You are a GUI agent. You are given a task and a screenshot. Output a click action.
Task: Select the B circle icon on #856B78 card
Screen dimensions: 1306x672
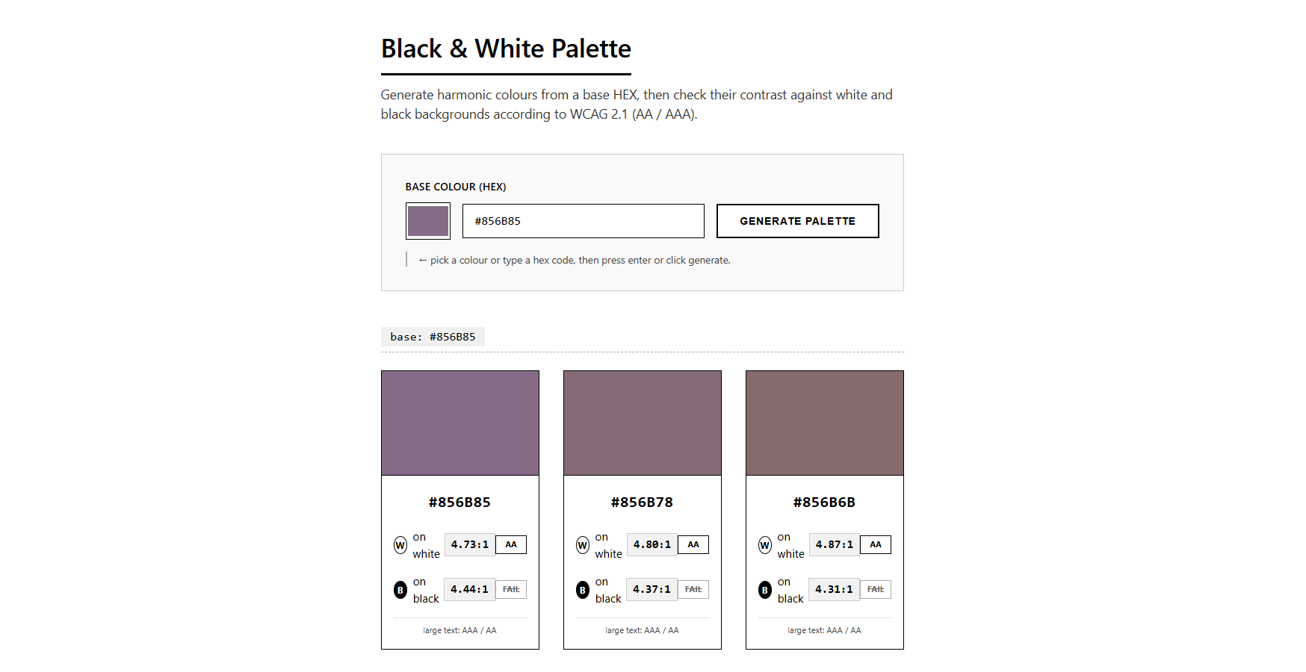click(x=583, y=589)
